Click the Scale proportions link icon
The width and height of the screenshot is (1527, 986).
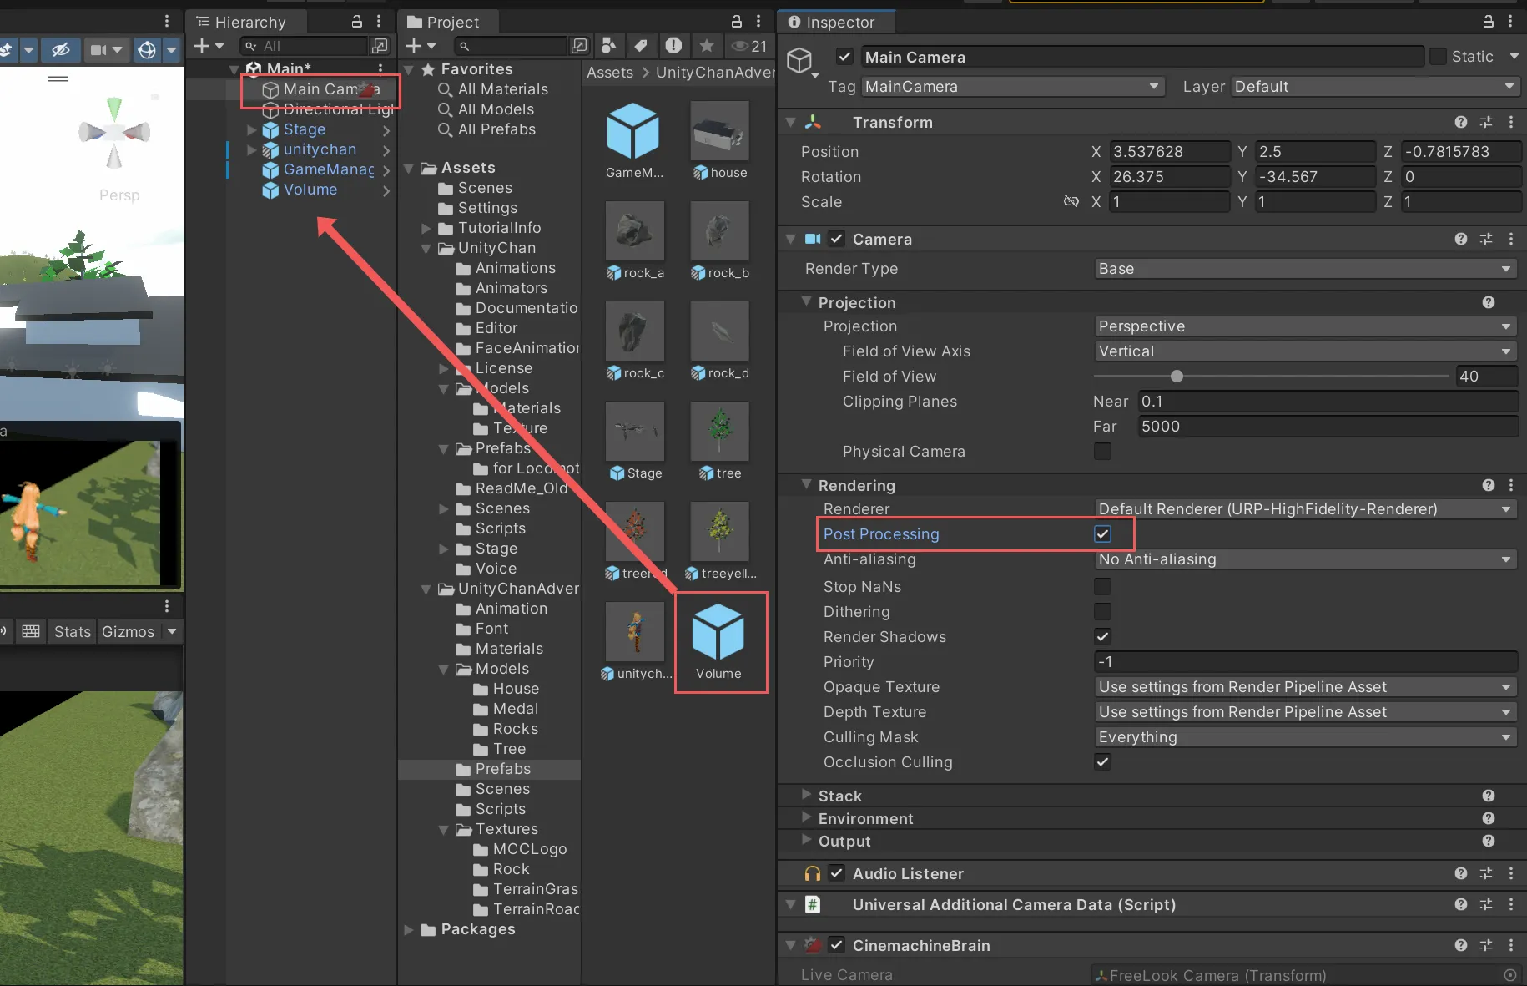pyautogui.click(x=1071, y=201)
